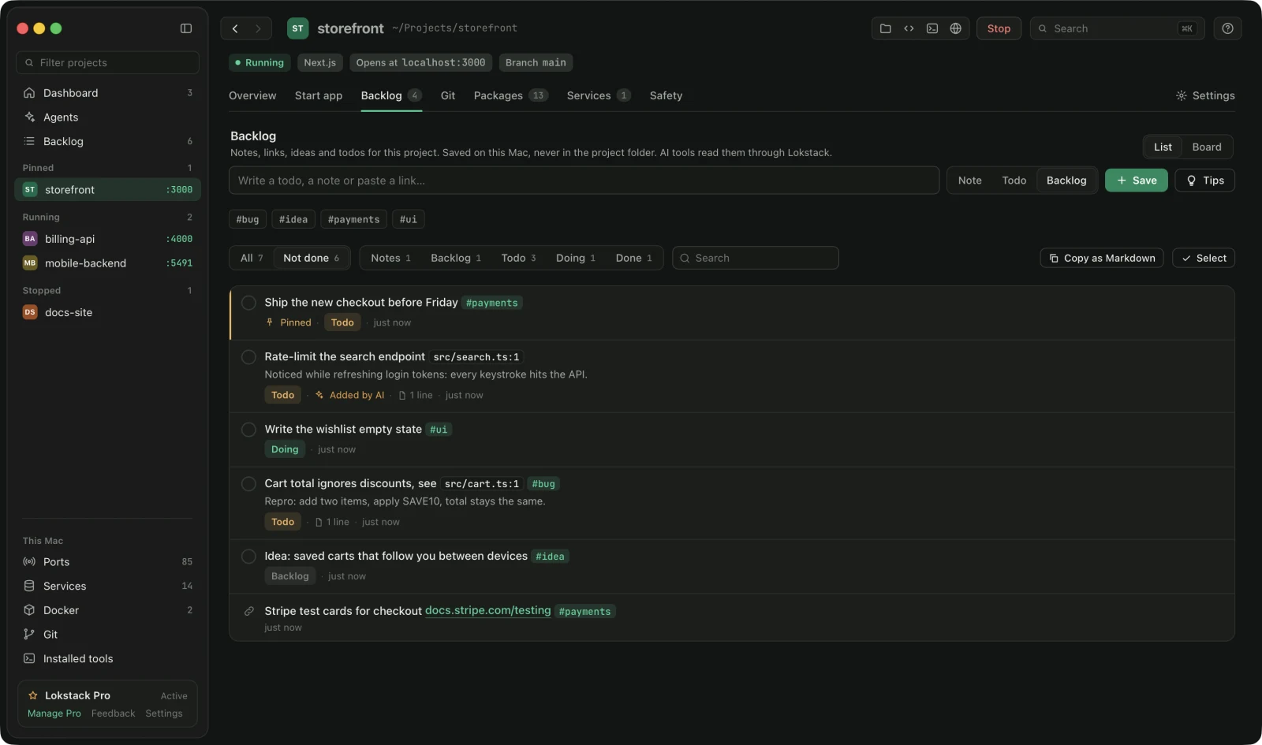Select the Note item type
The height and width of the screenshot is (745, 1262).
point(969,181)
